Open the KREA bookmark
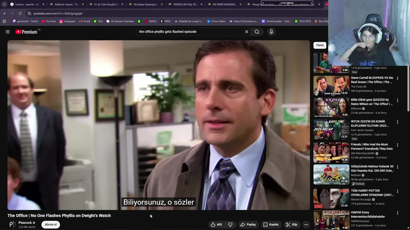This screenshot has width=410, height=230. (x=165, y=21)
